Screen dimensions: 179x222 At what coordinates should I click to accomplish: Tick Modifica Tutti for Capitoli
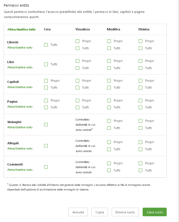click(109, 87)
